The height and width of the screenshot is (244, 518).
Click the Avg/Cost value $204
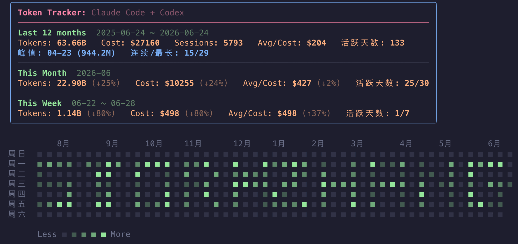point(316,43)
